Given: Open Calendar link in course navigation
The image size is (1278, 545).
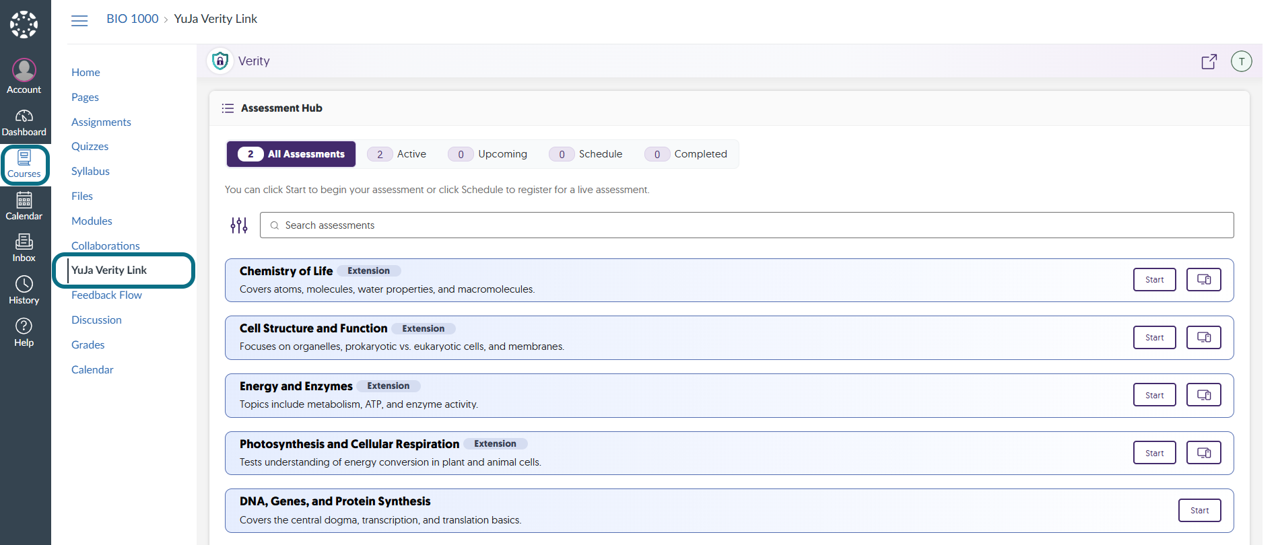Looking at the screenshot, I should tap(92, 369).
